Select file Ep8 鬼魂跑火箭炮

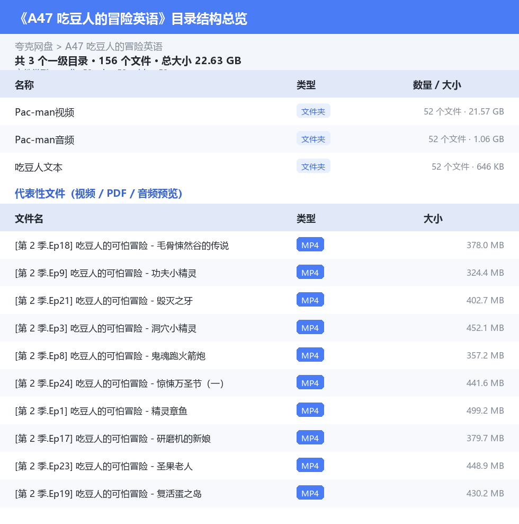point(259,355)
